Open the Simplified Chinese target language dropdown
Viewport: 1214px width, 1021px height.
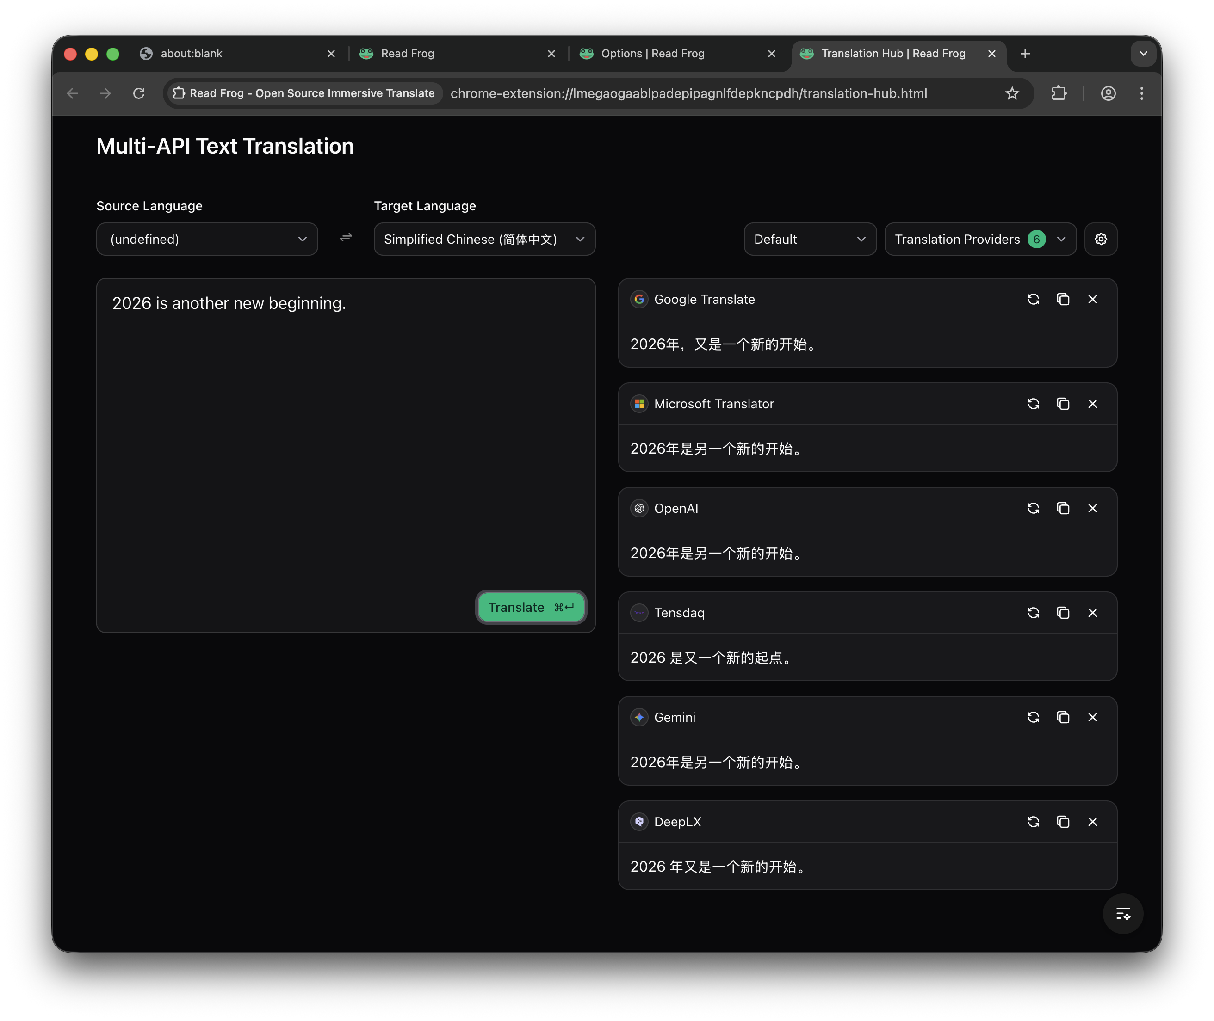(484, 239)
